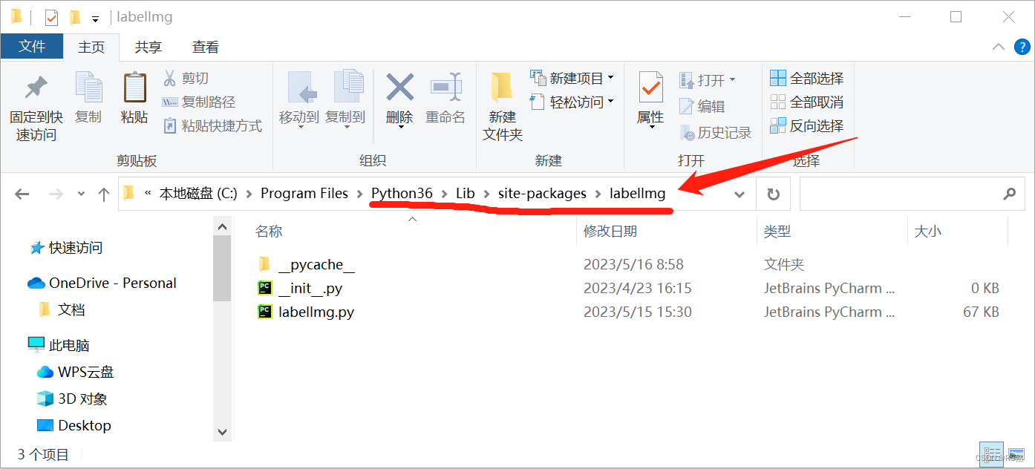Click the refresh button beside address bar
1035x469 pixels.
pos(773,194)
